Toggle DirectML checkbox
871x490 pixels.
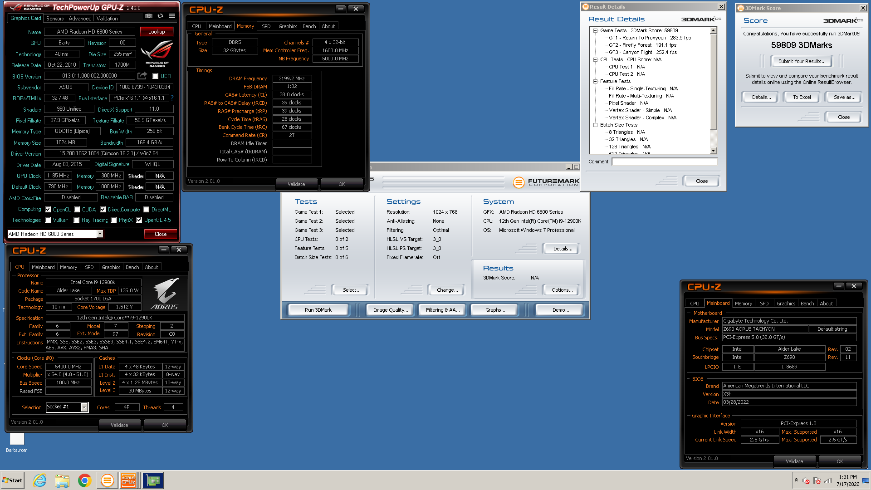click(x=147, y=210)
